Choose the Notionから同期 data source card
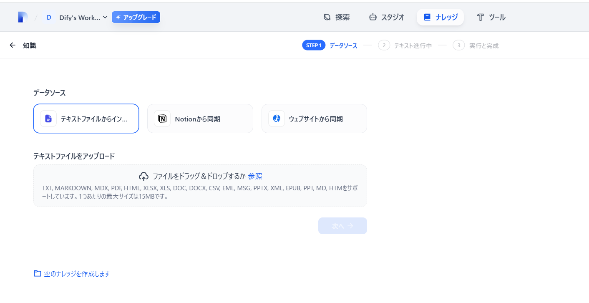 pyautogui.click(x=200, y=119)
